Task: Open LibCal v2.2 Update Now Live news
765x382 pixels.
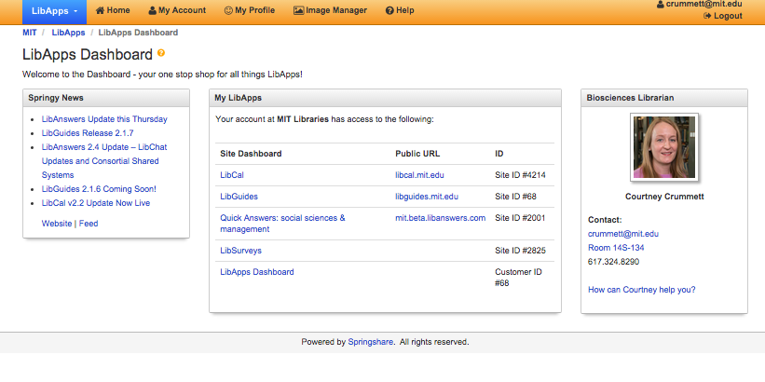Action: pos(96,203)
